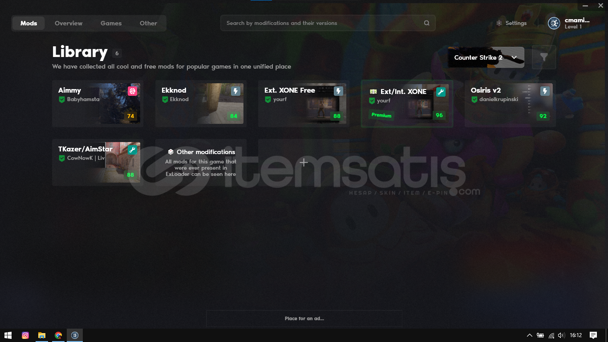Click the author name danielkrupinski
608x342 pixels.
point(499,99)
